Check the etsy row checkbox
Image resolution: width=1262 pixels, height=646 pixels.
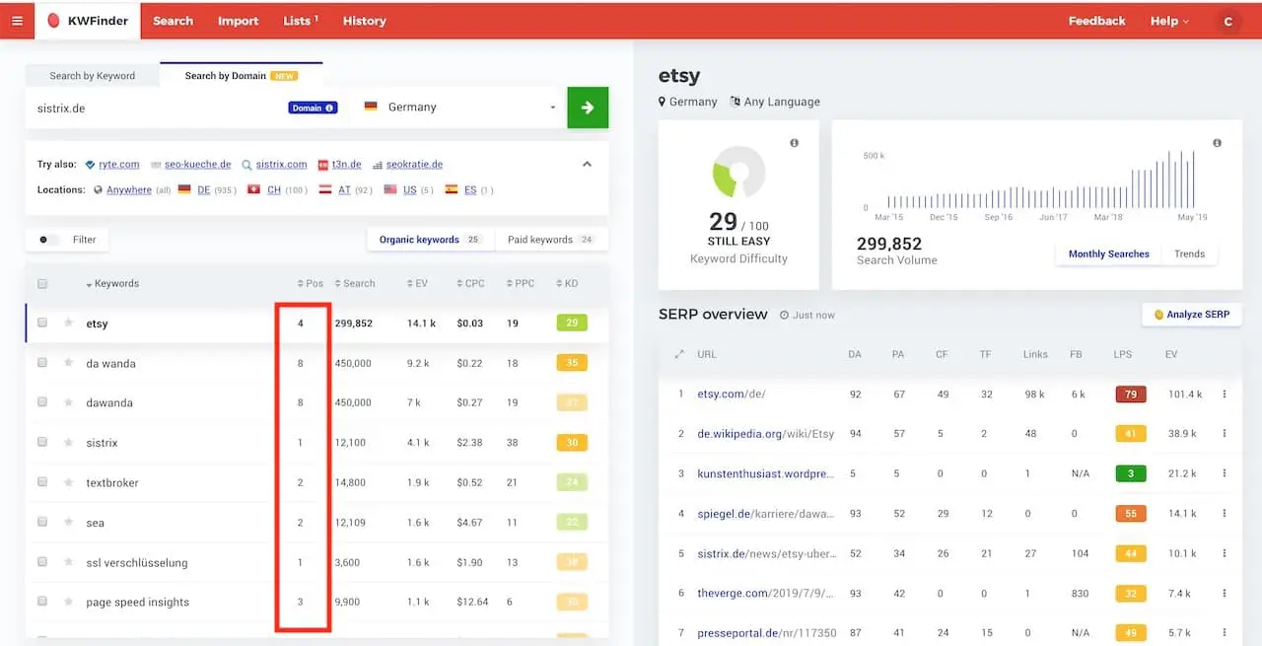[x=42, y=323]
